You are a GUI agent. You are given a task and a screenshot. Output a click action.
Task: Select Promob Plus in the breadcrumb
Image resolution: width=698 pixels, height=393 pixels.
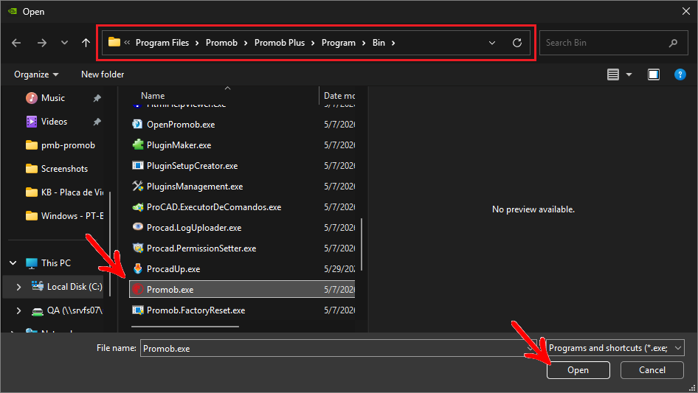pyautogui.click(x=280, y=43)
